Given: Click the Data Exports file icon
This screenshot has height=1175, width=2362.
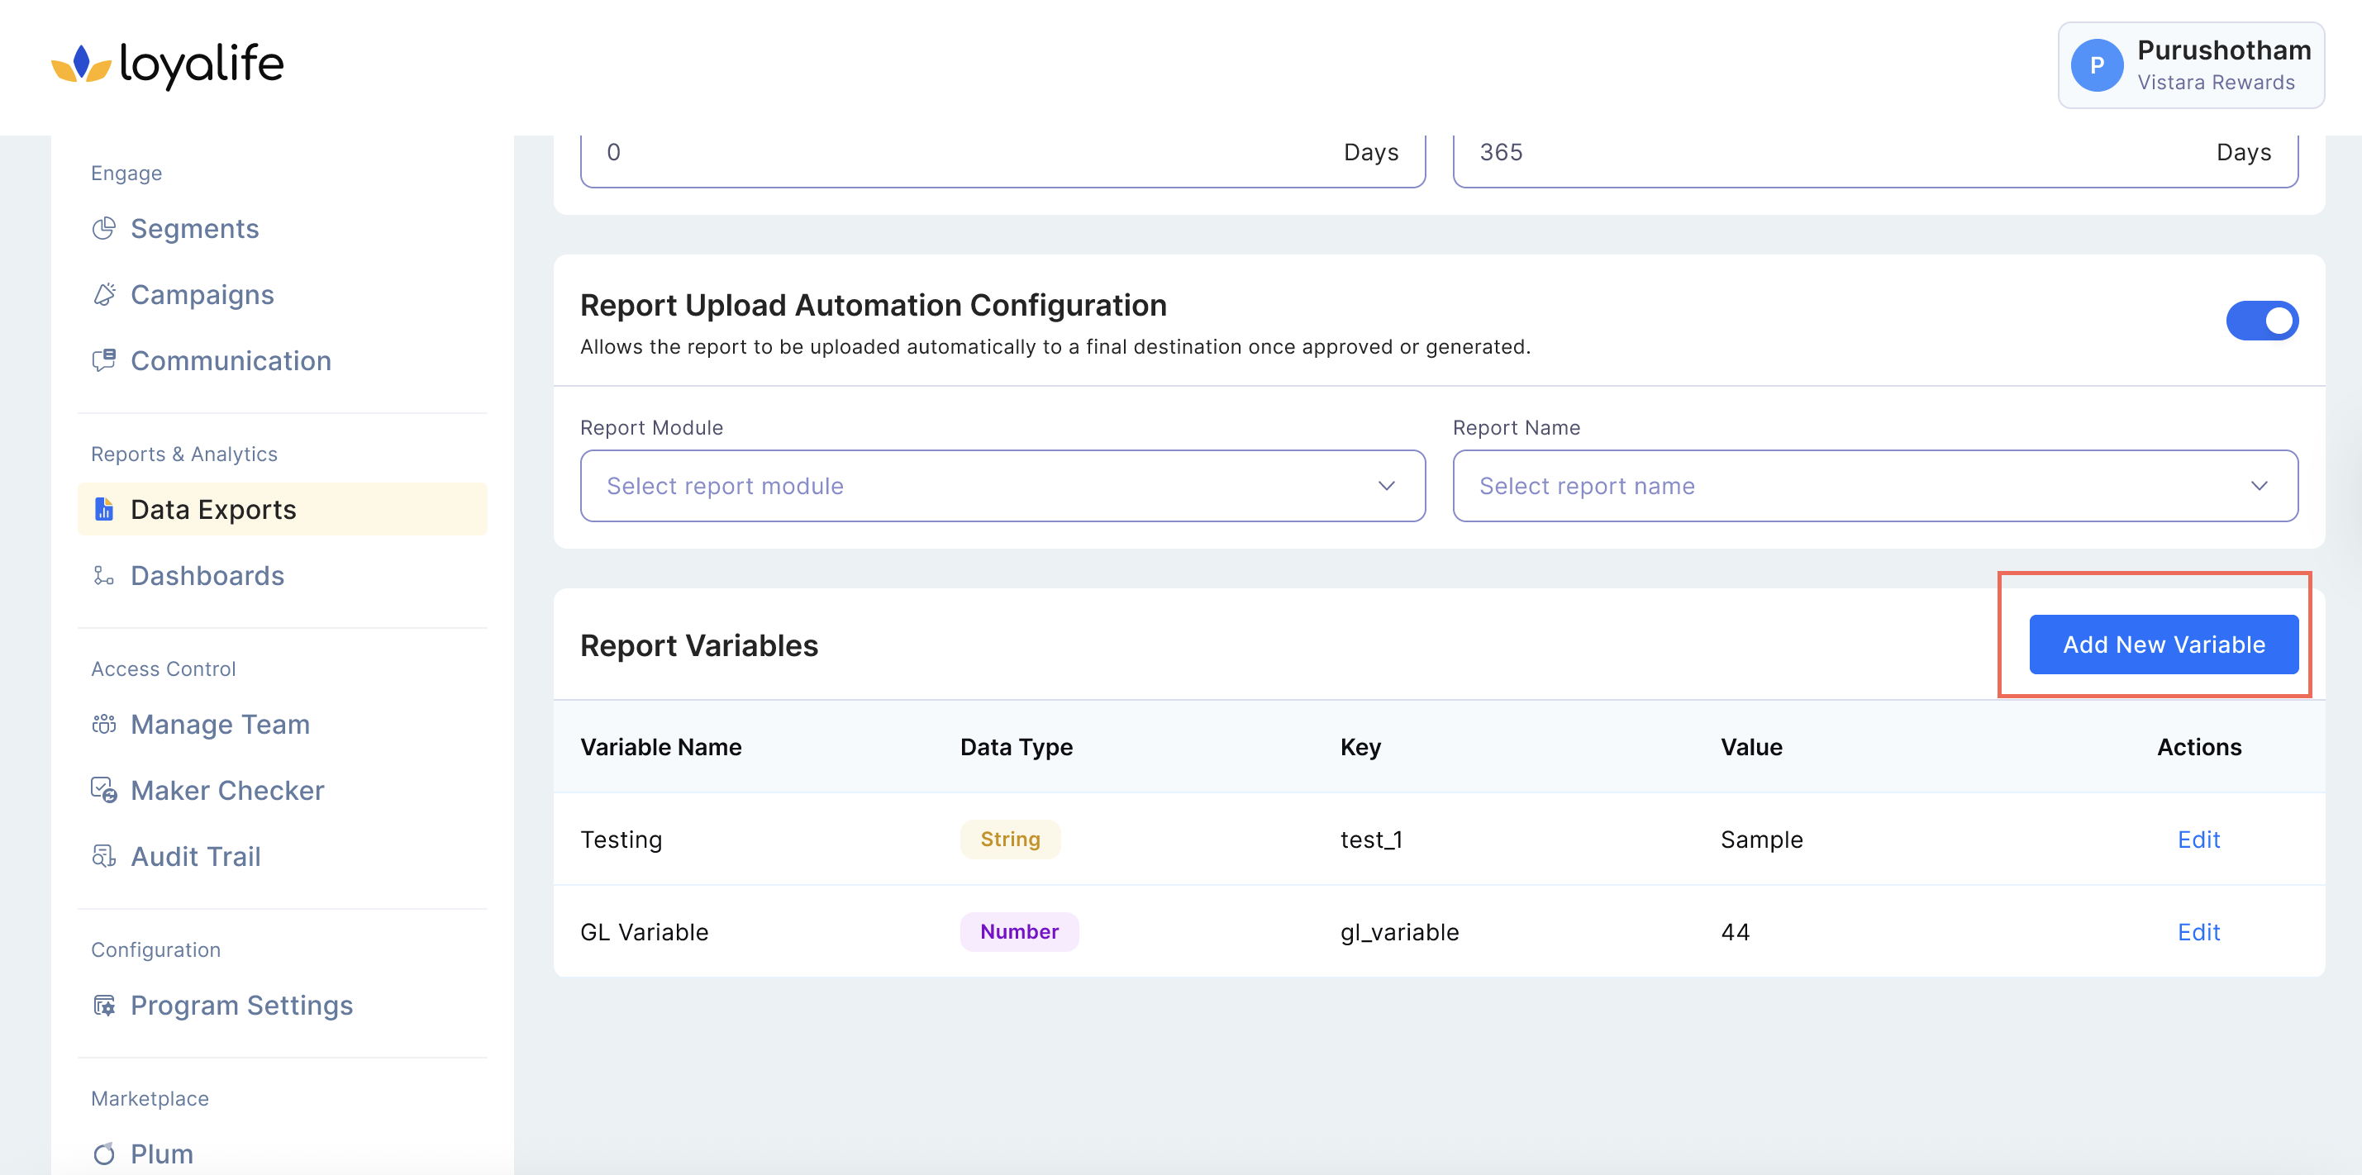Looking at the screenshot, I should tap(103, 509).
